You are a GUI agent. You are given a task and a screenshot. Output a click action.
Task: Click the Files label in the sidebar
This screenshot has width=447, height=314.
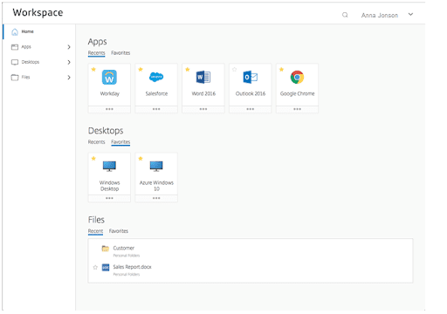pyautogui.click(x=25, y=77)
